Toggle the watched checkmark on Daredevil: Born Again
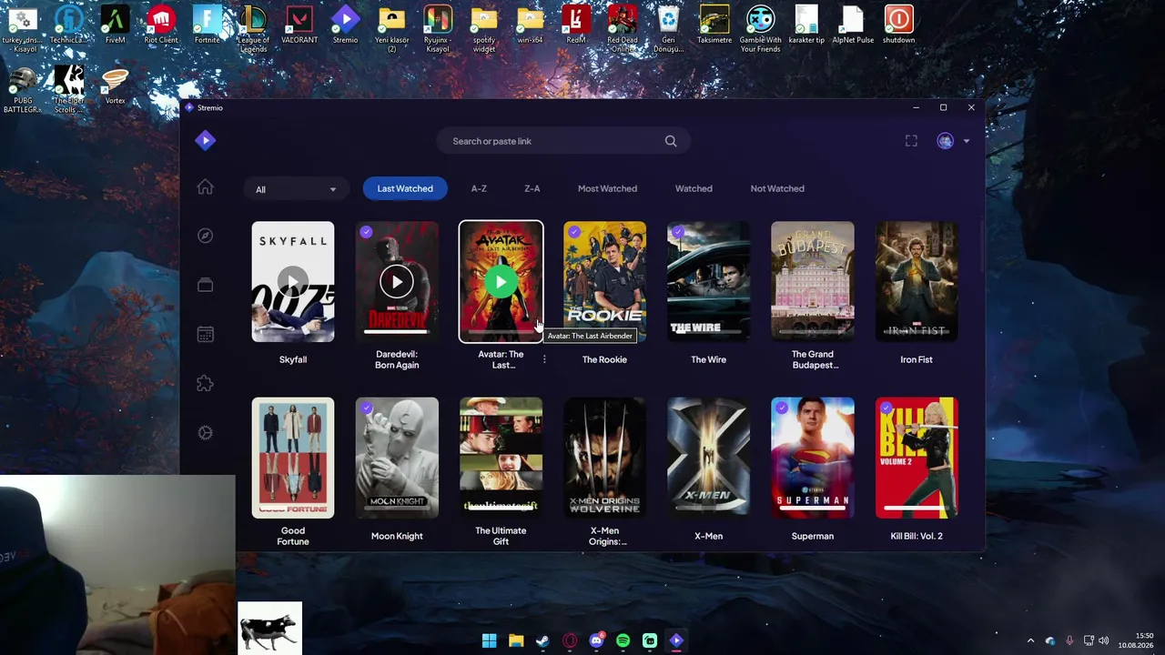This screenshot has height=655, width=1165. 366,232
